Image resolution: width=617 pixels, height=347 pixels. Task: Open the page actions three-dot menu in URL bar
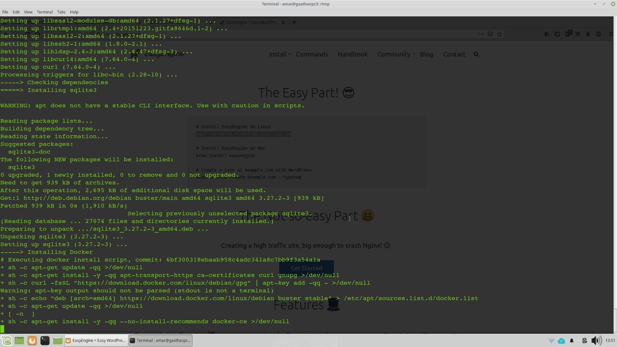point(481,34)
